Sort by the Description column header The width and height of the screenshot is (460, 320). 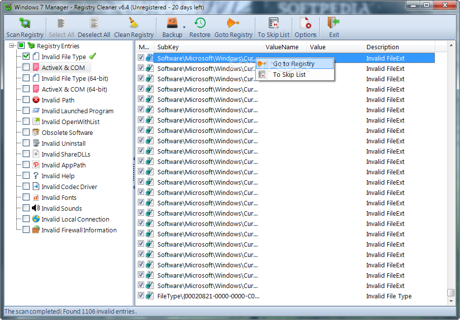(399, 47)
